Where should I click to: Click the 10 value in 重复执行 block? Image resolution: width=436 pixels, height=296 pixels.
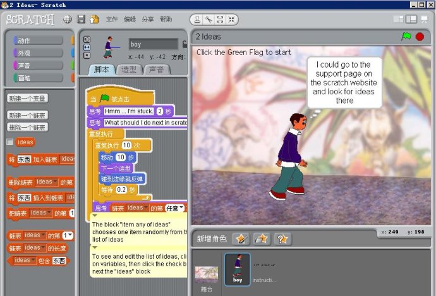tap(126, 145)
